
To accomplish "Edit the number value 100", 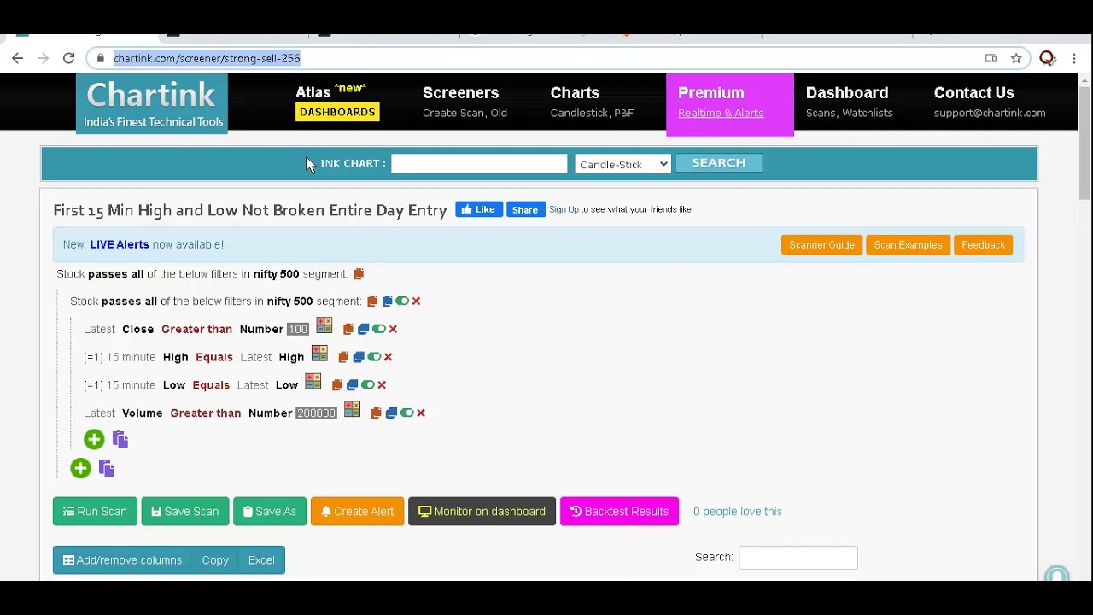I will [x=297, y=330].
